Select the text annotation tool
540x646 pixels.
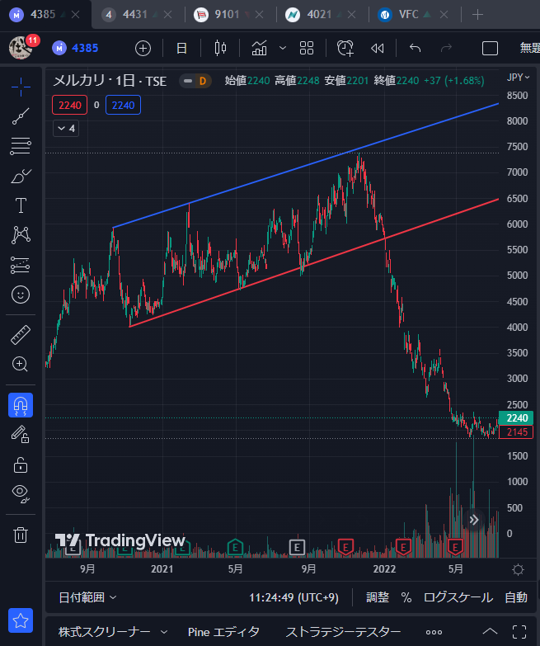pyautogui.click(x=21, y=205)
